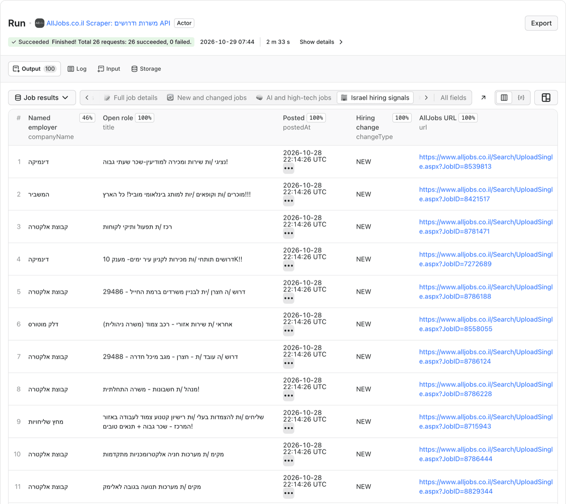Expand posted date details in row 8
566x504 pixels.
[x=289, y=396]
